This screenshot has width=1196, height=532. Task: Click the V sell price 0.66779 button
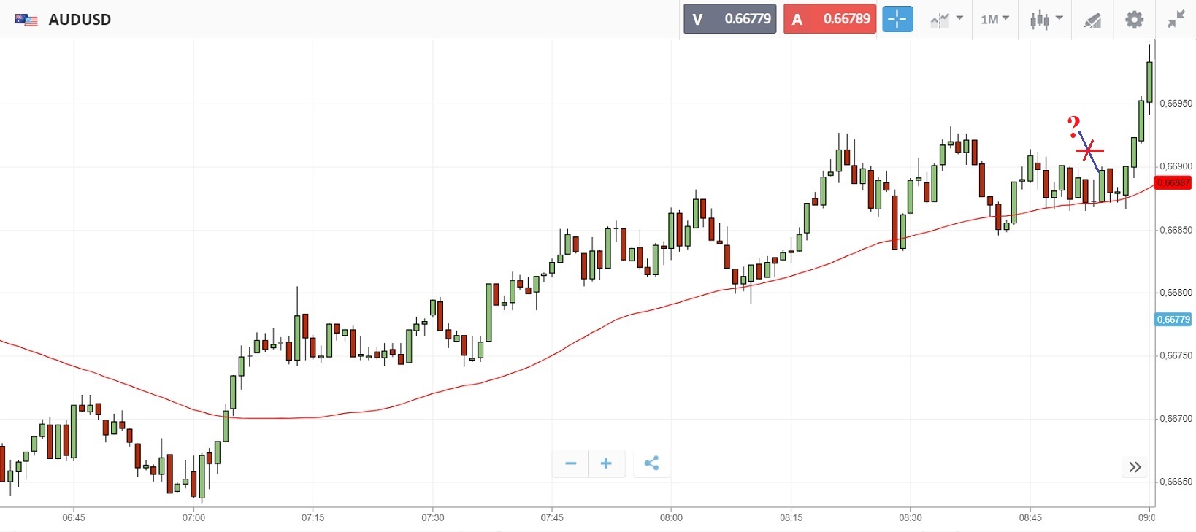tap(729, 20)
